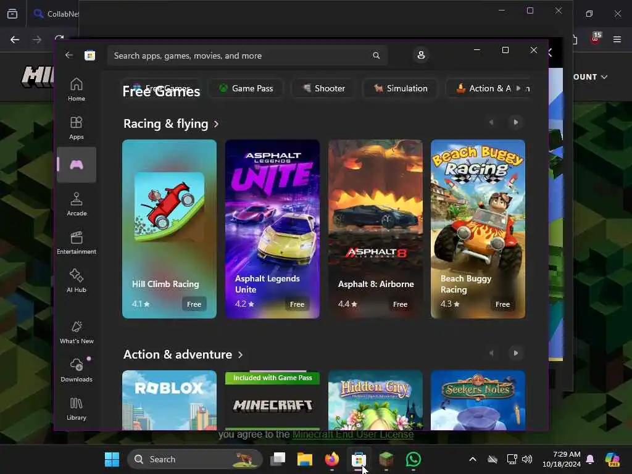Open Windows Start menu
Screen dimensions: 632x474
pos(112,459)
